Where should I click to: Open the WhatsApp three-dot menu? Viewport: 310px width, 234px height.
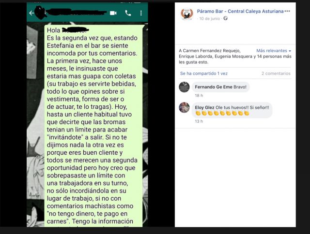tap(141, 13)
